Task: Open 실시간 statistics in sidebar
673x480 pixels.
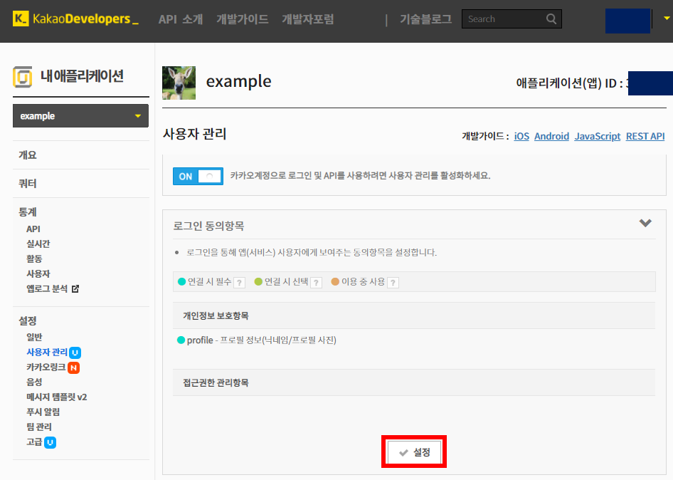Action: pyautogui.click(x=38, y=244)
